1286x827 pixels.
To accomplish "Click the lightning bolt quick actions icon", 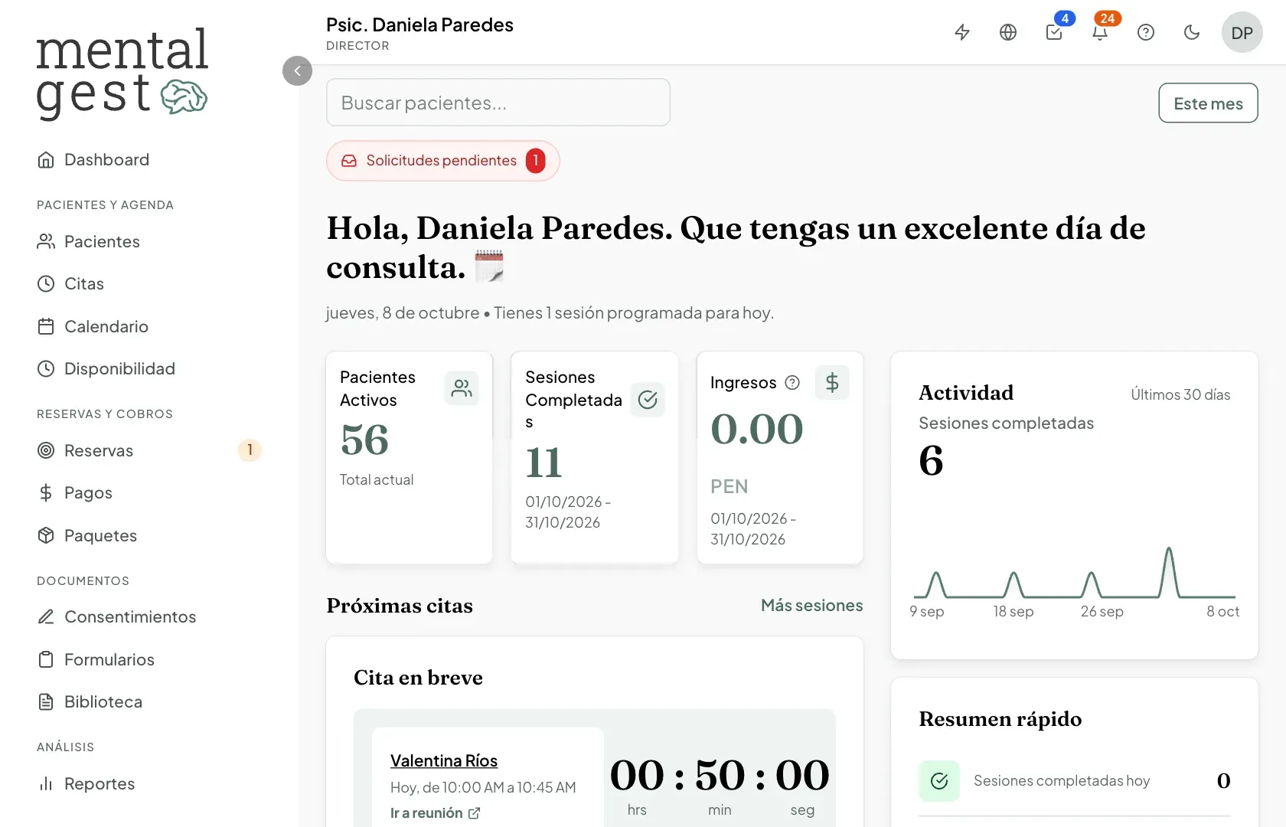I will (x=962, y=32).
